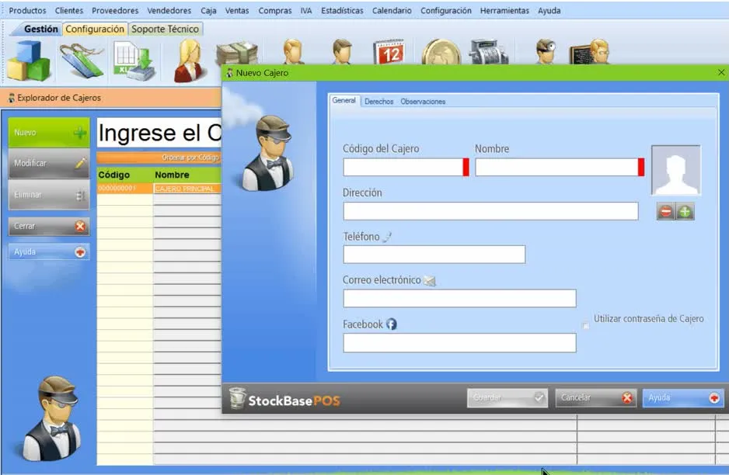Open the colored cubes products icon
Viewport: 729px width, 475px height.
[28, 61]
